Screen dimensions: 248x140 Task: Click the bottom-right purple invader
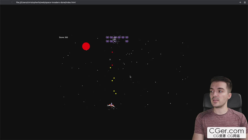(127, 41)
